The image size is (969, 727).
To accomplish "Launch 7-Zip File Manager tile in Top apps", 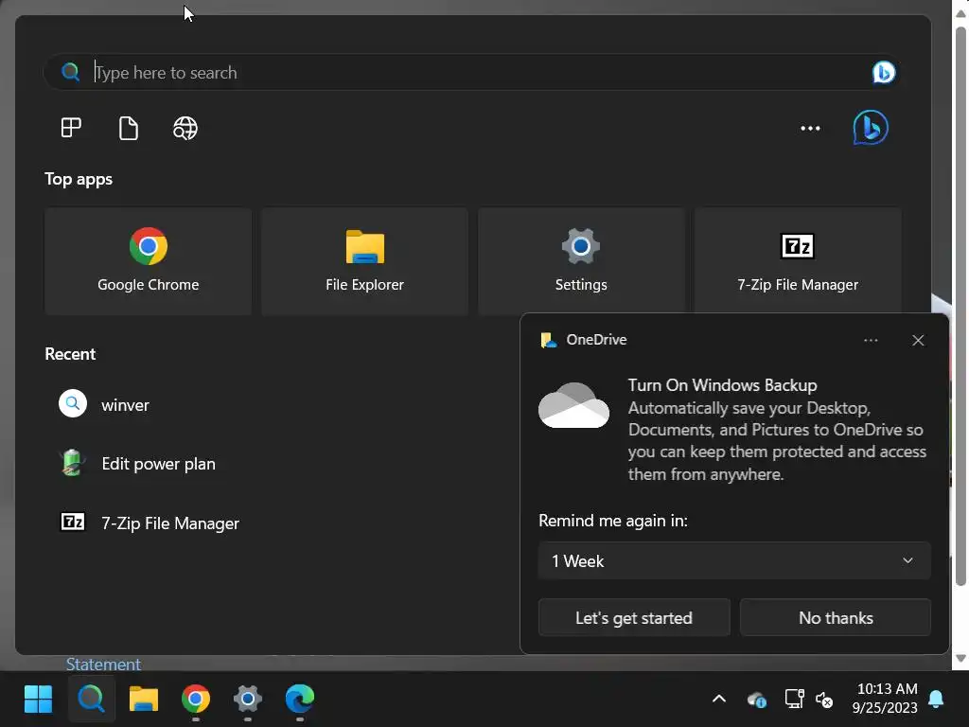I will [798, 261].
